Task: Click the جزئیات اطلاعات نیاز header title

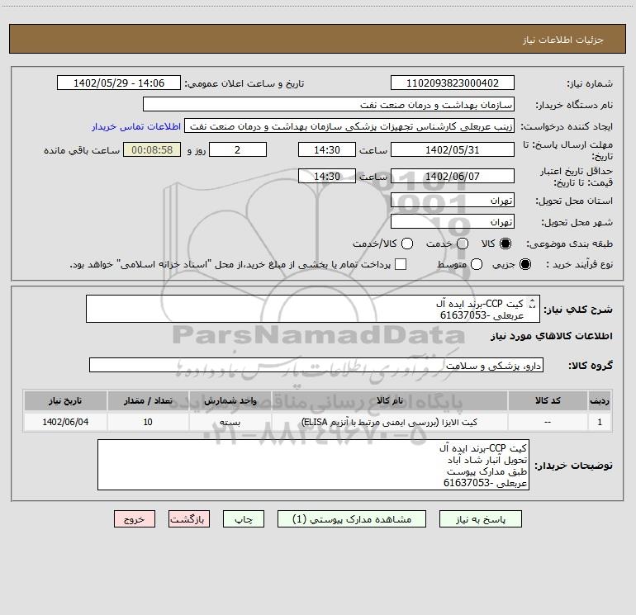Action: [x=563, y=40]
